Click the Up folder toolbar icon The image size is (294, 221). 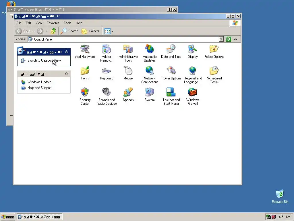click(53, 31)
